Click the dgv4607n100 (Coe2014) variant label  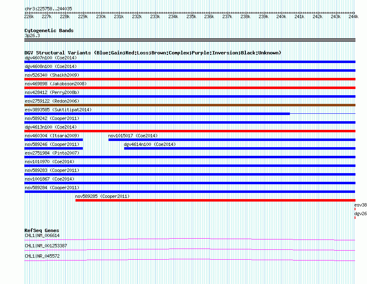pos(51,58)
